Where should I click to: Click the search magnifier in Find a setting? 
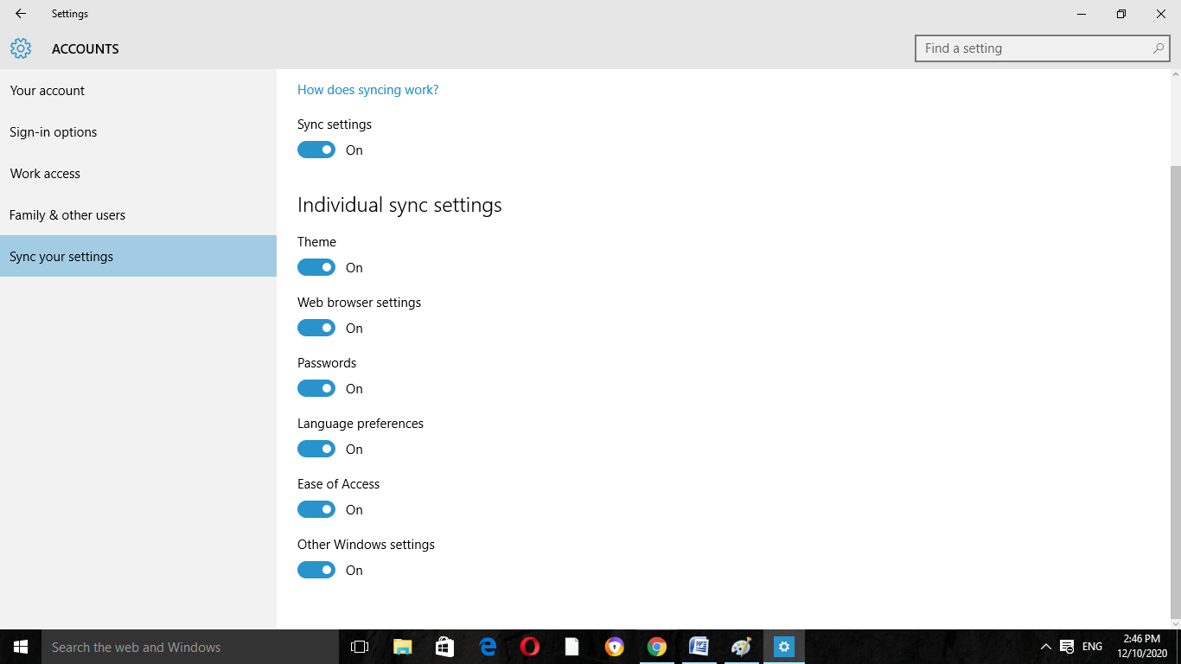pyautogui.click(x=1158, y=48)
